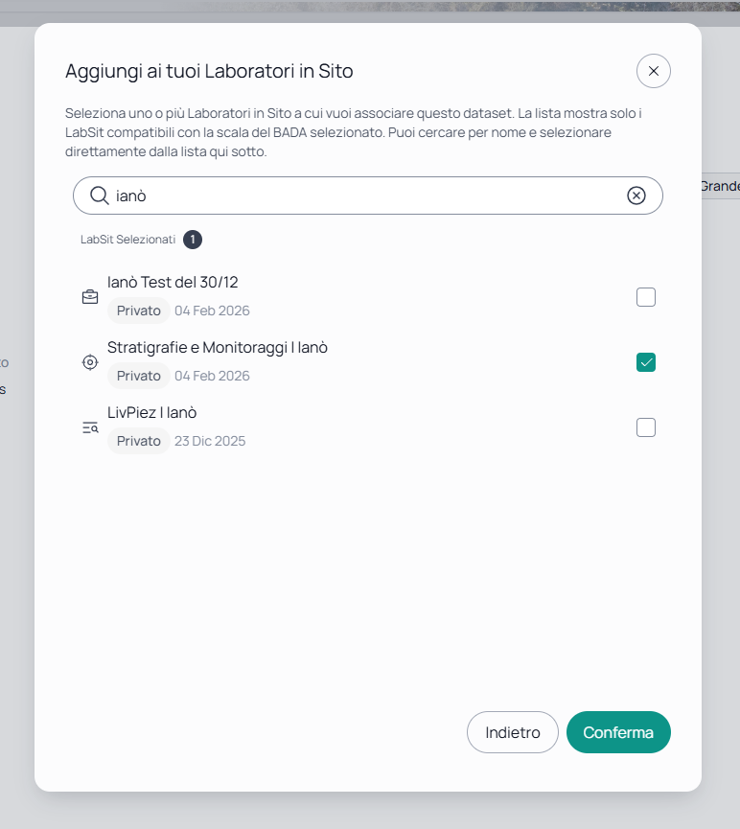Select the LivPiez I Ianò title

[151, 412]
